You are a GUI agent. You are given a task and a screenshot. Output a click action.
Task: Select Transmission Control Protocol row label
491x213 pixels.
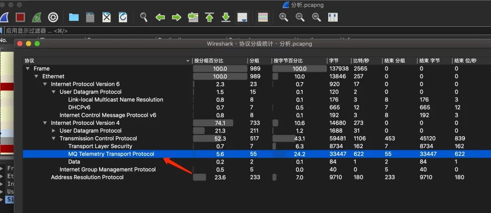pyautogui.click(x=98, y=139)
